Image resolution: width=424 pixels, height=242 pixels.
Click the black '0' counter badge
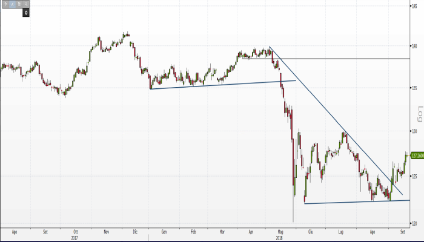click(26, 12)
